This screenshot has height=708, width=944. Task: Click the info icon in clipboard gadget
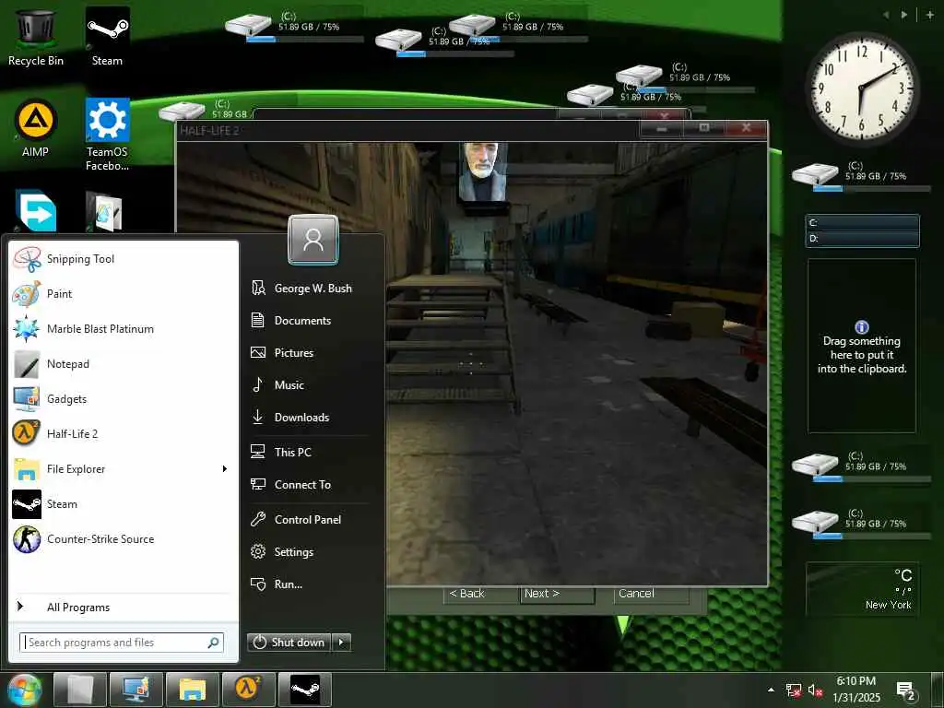pyautogui.click(x=862, y=327)
